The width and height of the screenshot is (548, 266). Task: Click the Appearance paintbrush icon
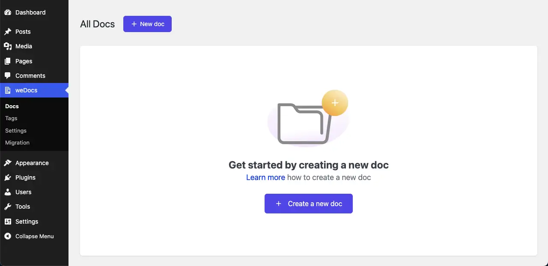coord(8,163)
